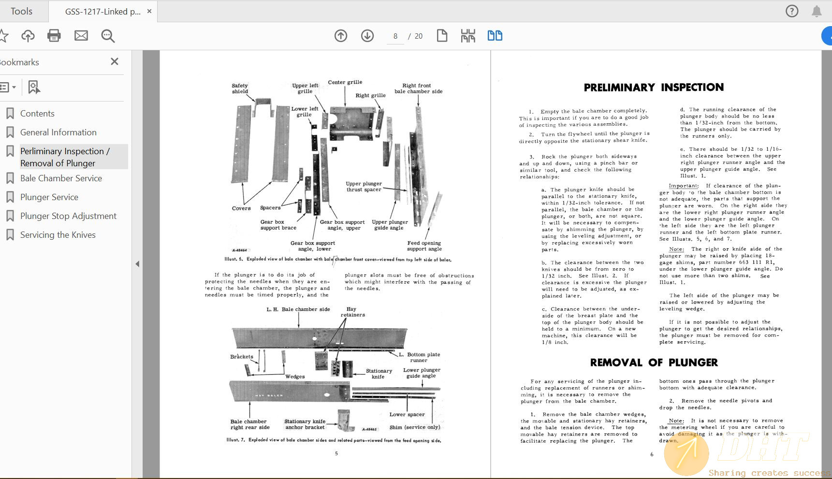Close the Bookmarks panel
The image size is (832, 479).
click(x=115, y=61)
